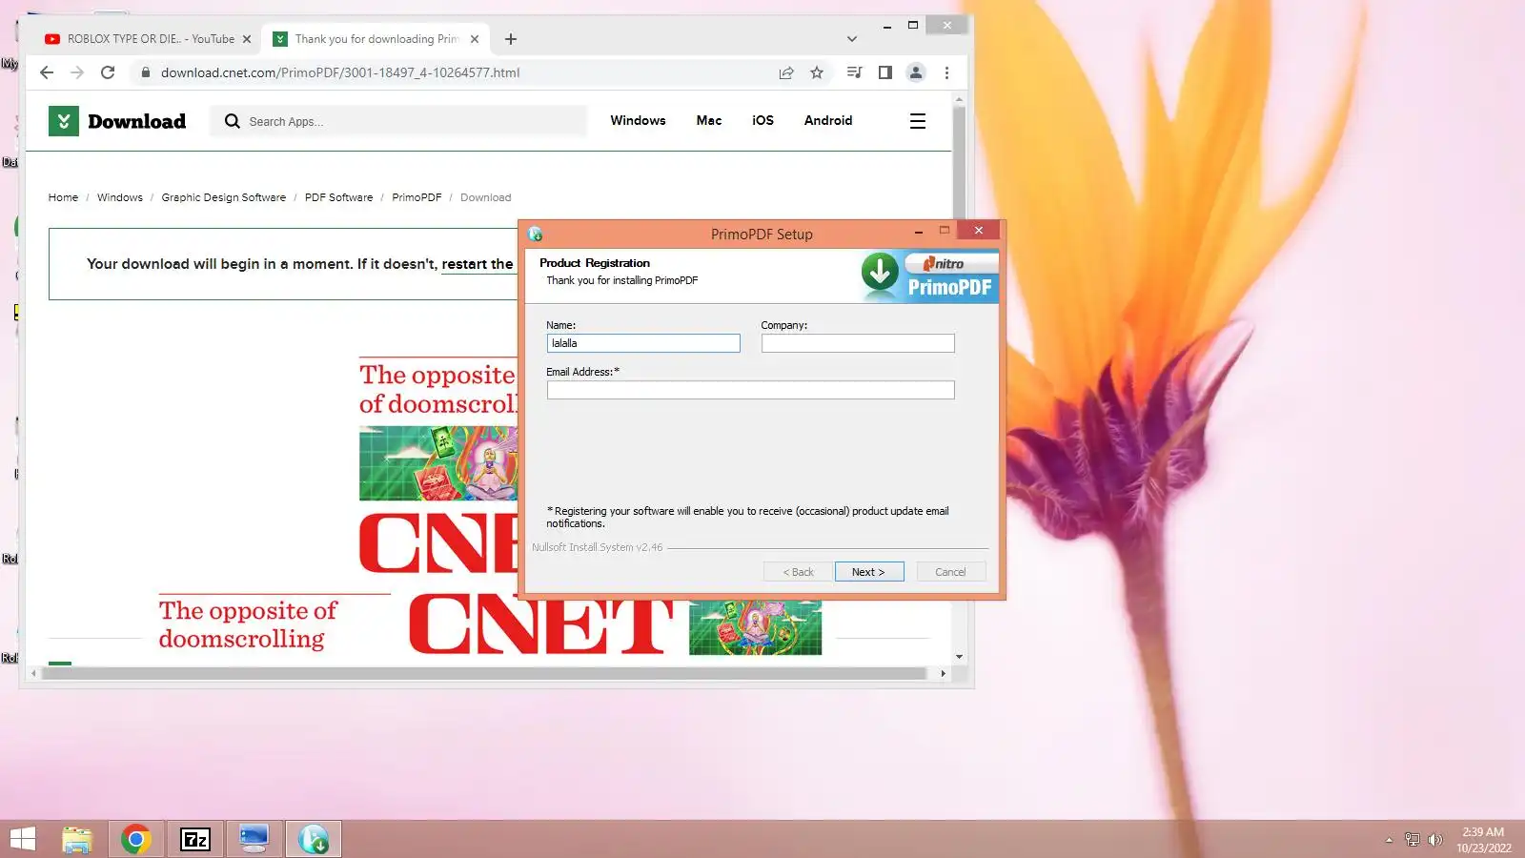Click the PDF Software breadcrumb

(338, 197)
